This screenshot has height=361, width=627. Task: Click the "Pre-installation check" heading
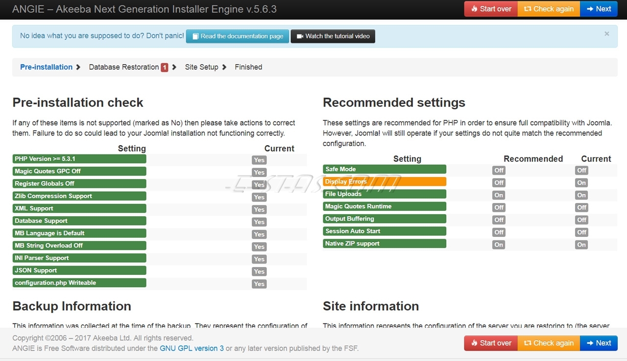[78, 103]
